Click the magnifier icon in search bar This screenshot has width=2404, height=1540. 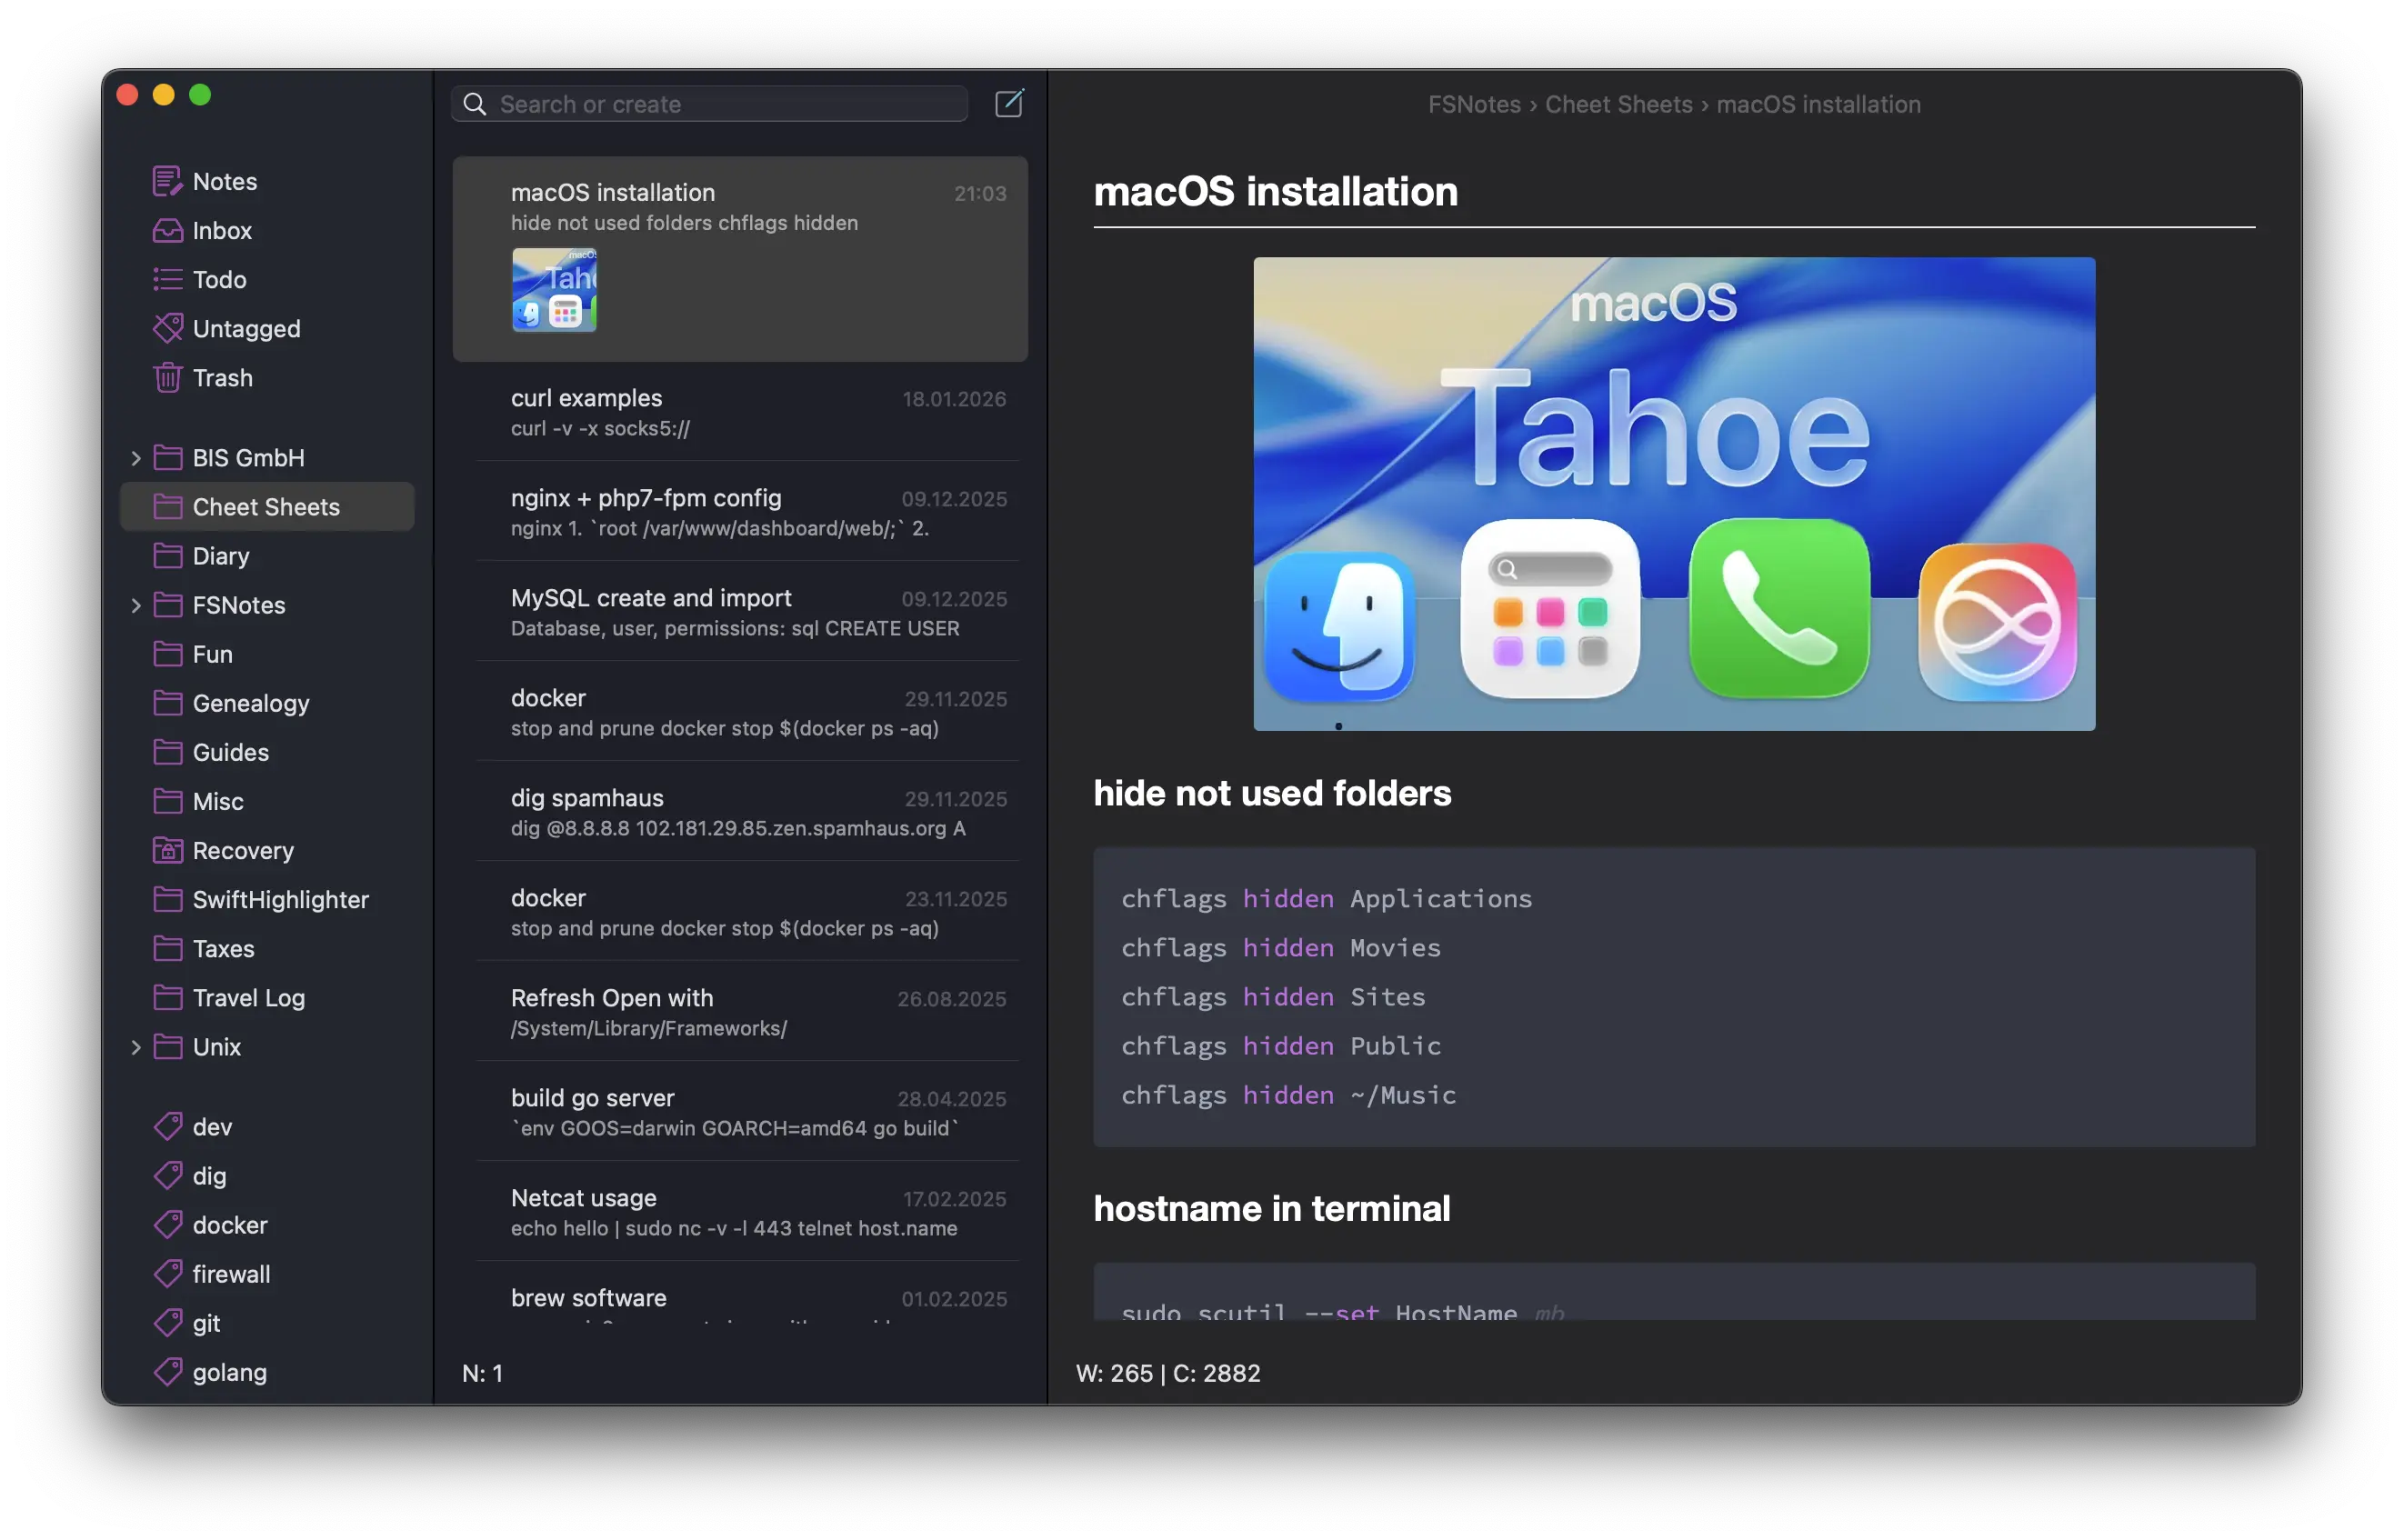[475, 104]
